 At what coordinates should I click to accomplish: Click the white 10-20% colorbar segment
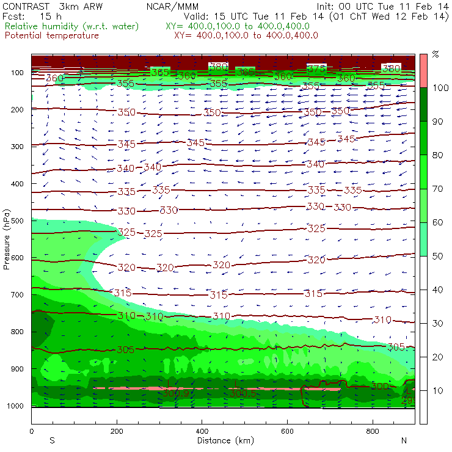pyautogui.click(x=423, y=374)
